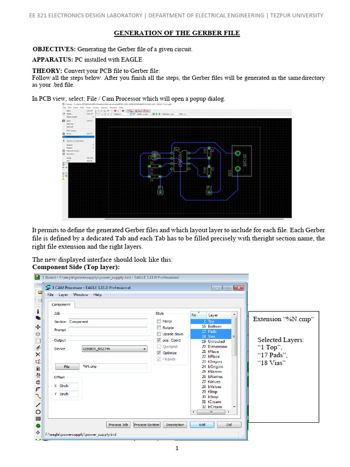Sort layers by the Nr column header

[199, 315]
